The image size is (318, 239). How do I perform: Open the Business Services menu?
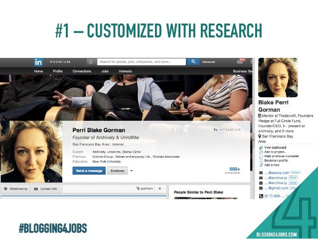coord(243,71)
